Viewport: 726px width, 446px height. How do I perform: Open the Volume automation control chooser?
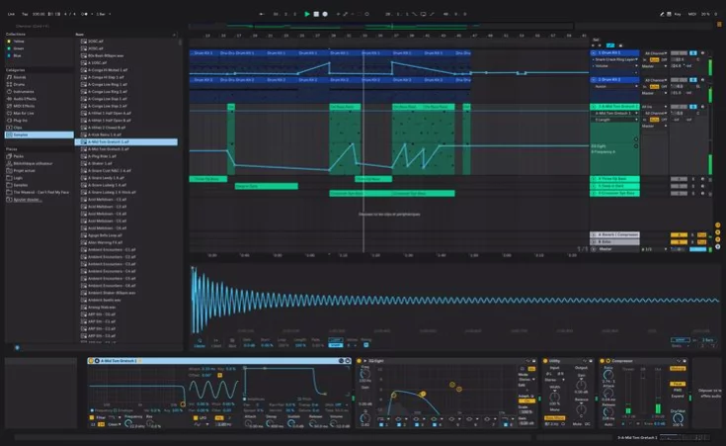pyautogui.click(x=615, y=66)
